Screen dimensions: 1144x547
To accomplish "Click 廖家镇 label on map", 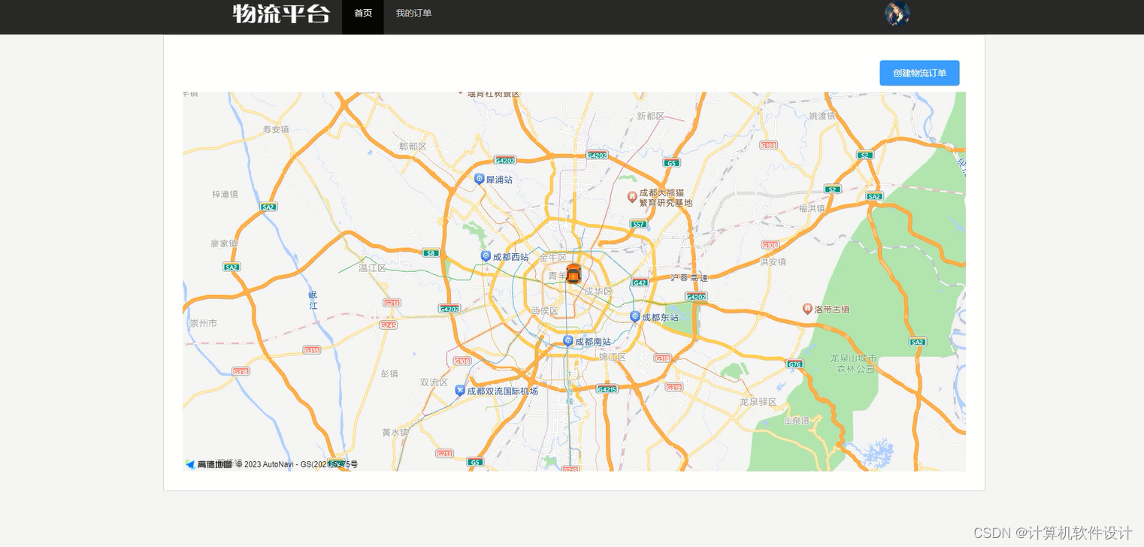I will [224, 243].
